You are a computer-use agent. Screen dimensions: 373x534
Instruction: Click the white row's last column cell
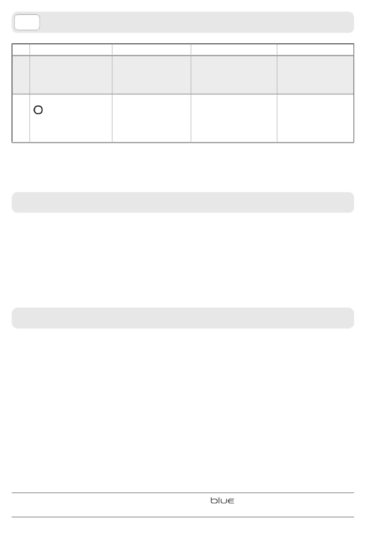tap(315, 118)
